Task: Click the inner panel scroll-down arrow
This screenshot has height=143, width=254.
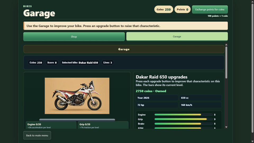Action: tap(226, 127)
